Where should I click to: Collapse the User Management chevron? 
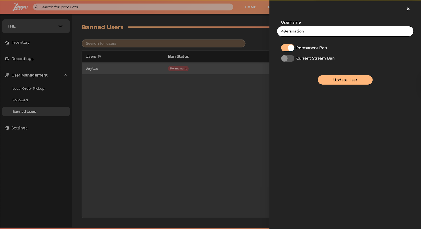tap(65, 75)
